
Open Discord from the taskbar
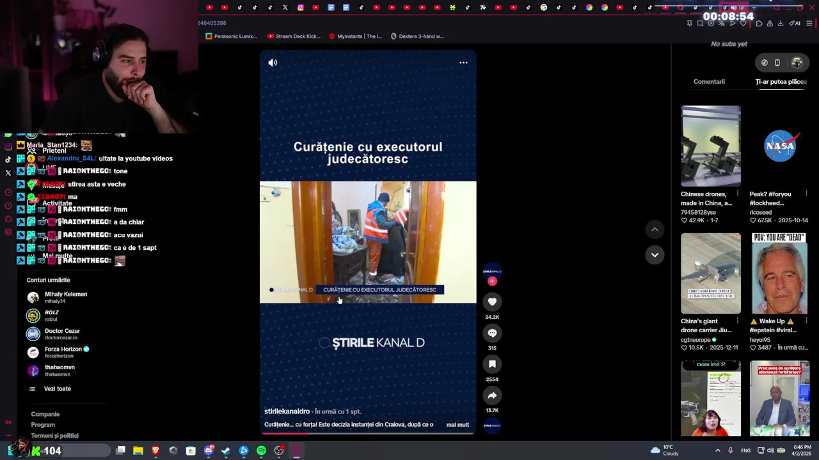point(209,450)
